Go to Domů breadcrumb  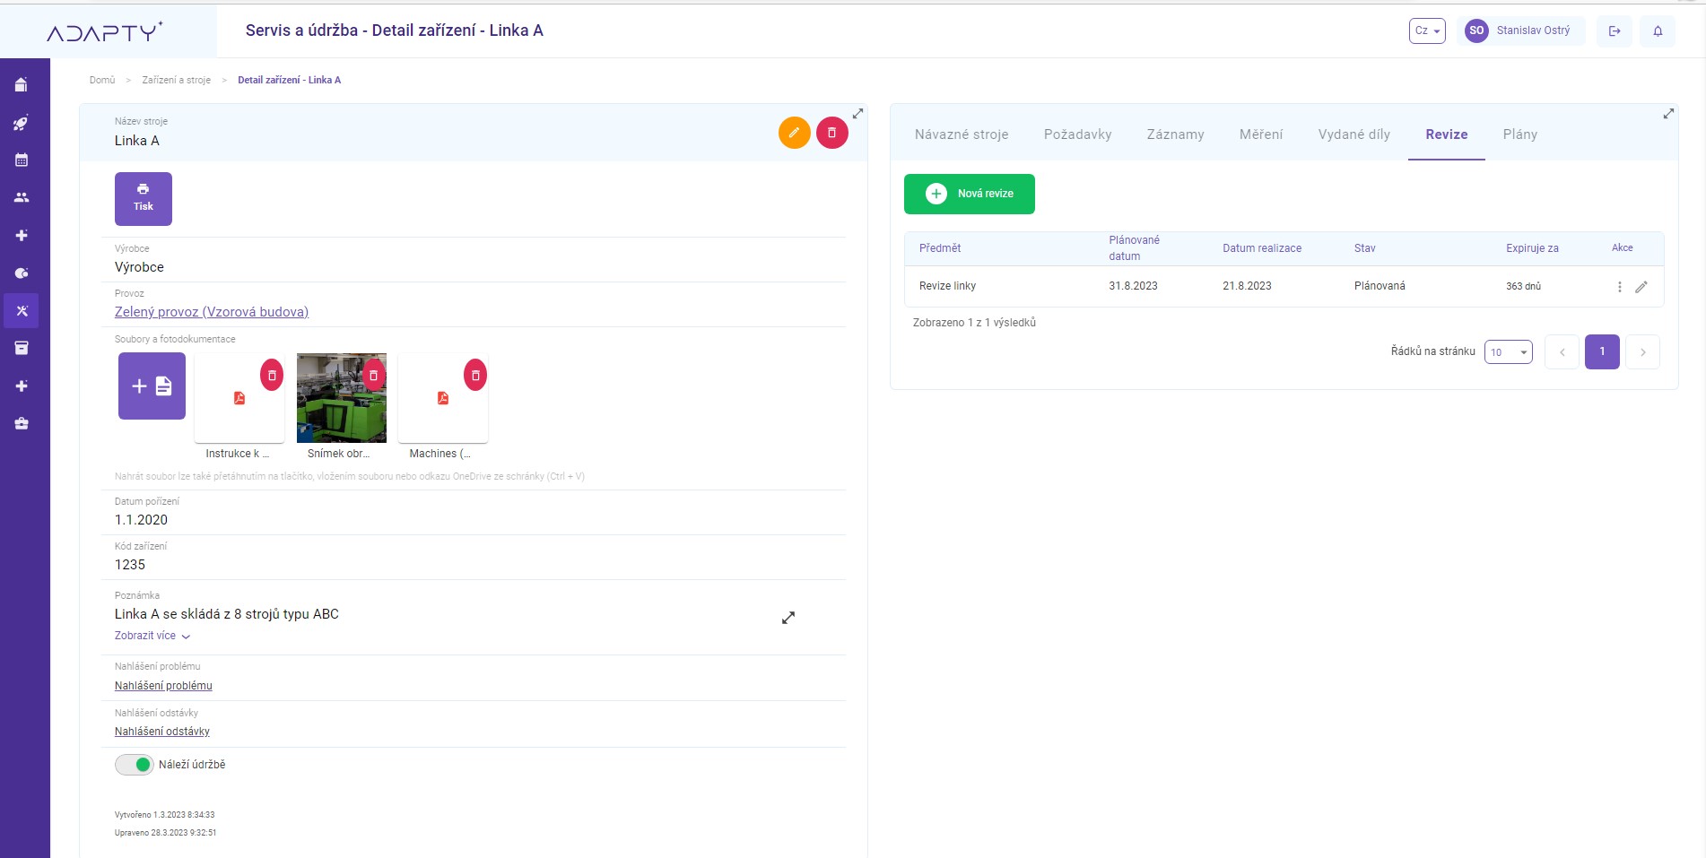point(102,80)
